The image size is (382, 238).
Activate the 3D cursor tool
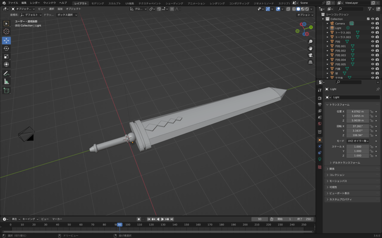coord(6,31)
